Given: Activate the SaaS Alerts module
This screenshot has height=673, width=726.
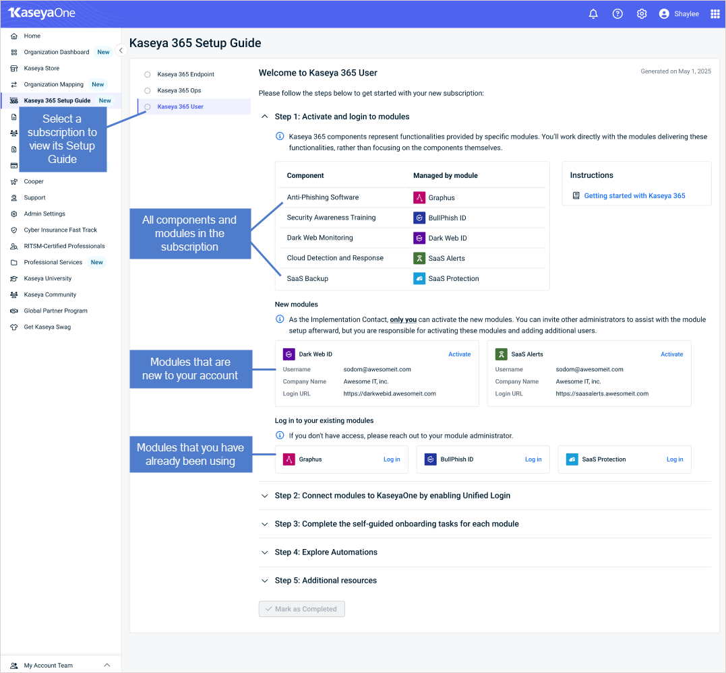Looking at the screenshot, I should coord(671,354).
